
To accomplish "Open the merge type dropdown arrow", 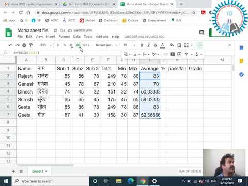I will (192, 45).
